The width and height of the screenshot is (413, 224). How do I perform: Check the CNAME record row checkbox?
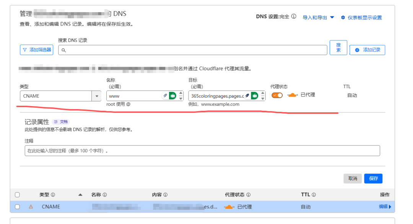17,207
